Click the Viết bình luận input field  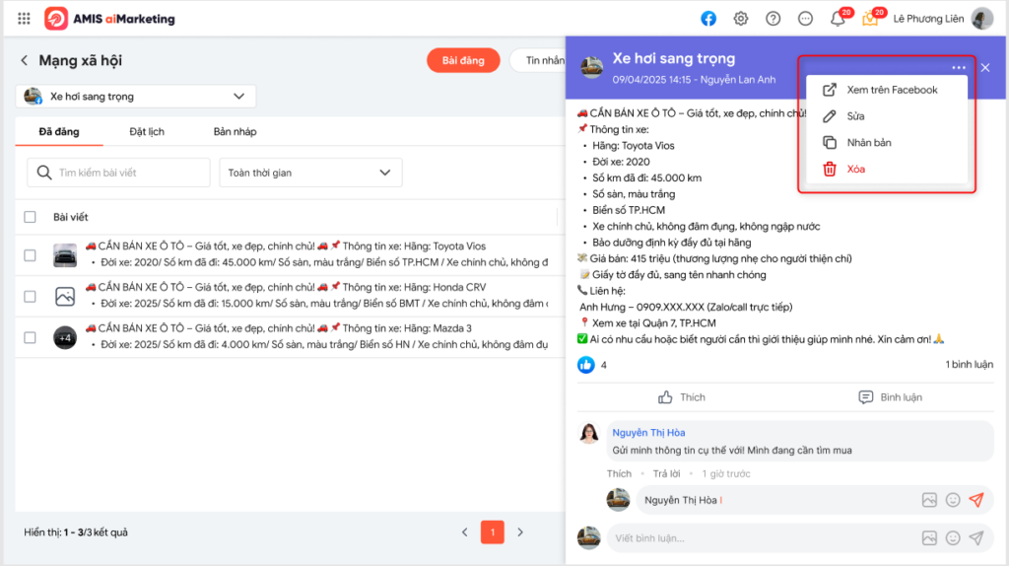[800, 538]
